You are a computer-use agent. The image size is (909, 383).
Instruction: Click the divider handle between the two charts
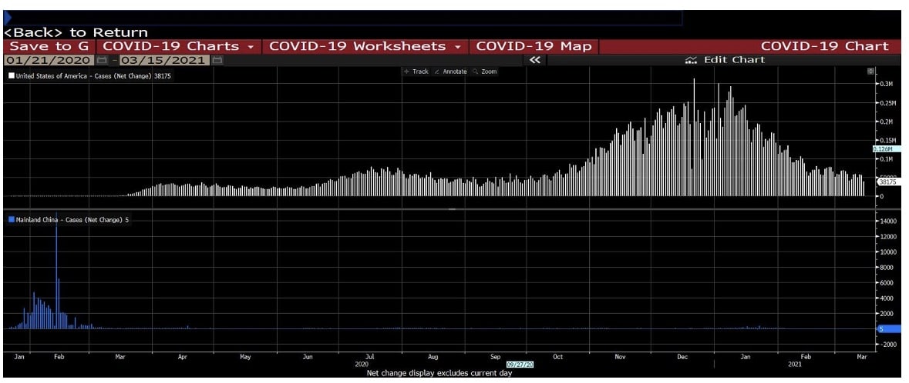[452, 209]
